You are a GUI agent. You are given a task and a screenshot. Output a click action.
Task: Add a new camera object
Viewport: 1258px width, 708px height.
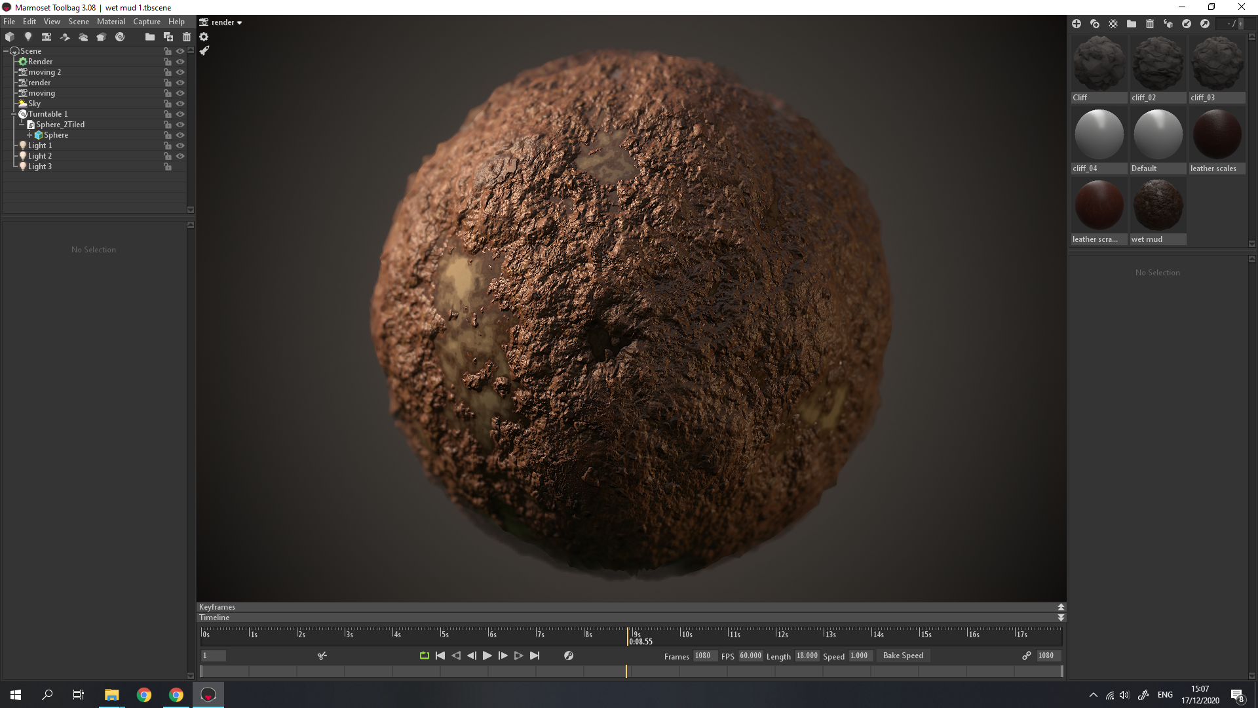click(47, 37)
